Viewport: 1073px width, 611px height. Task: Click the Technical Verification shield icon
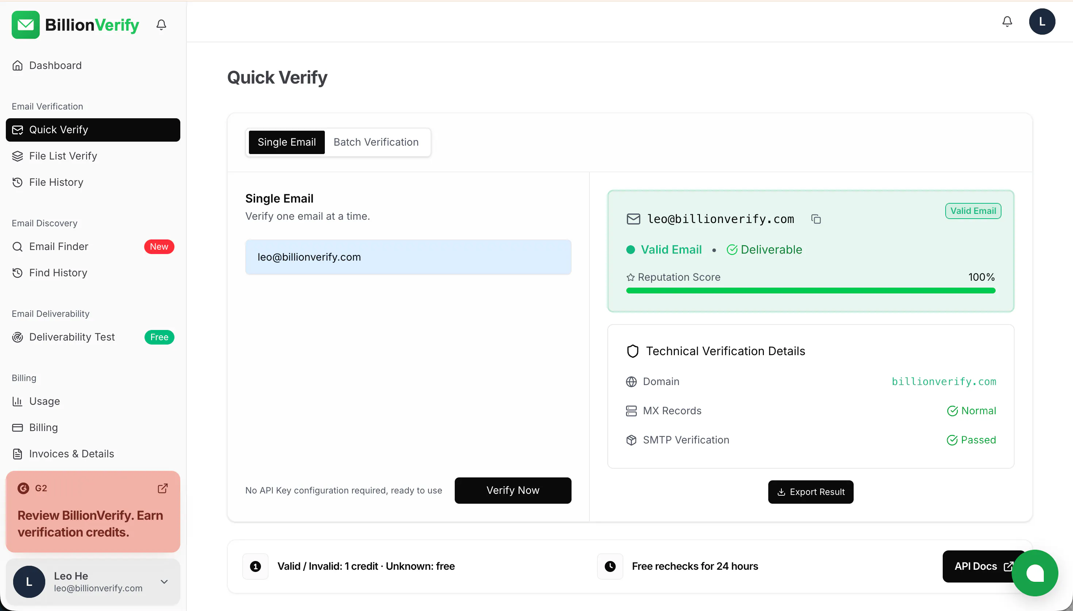(632, 351)
